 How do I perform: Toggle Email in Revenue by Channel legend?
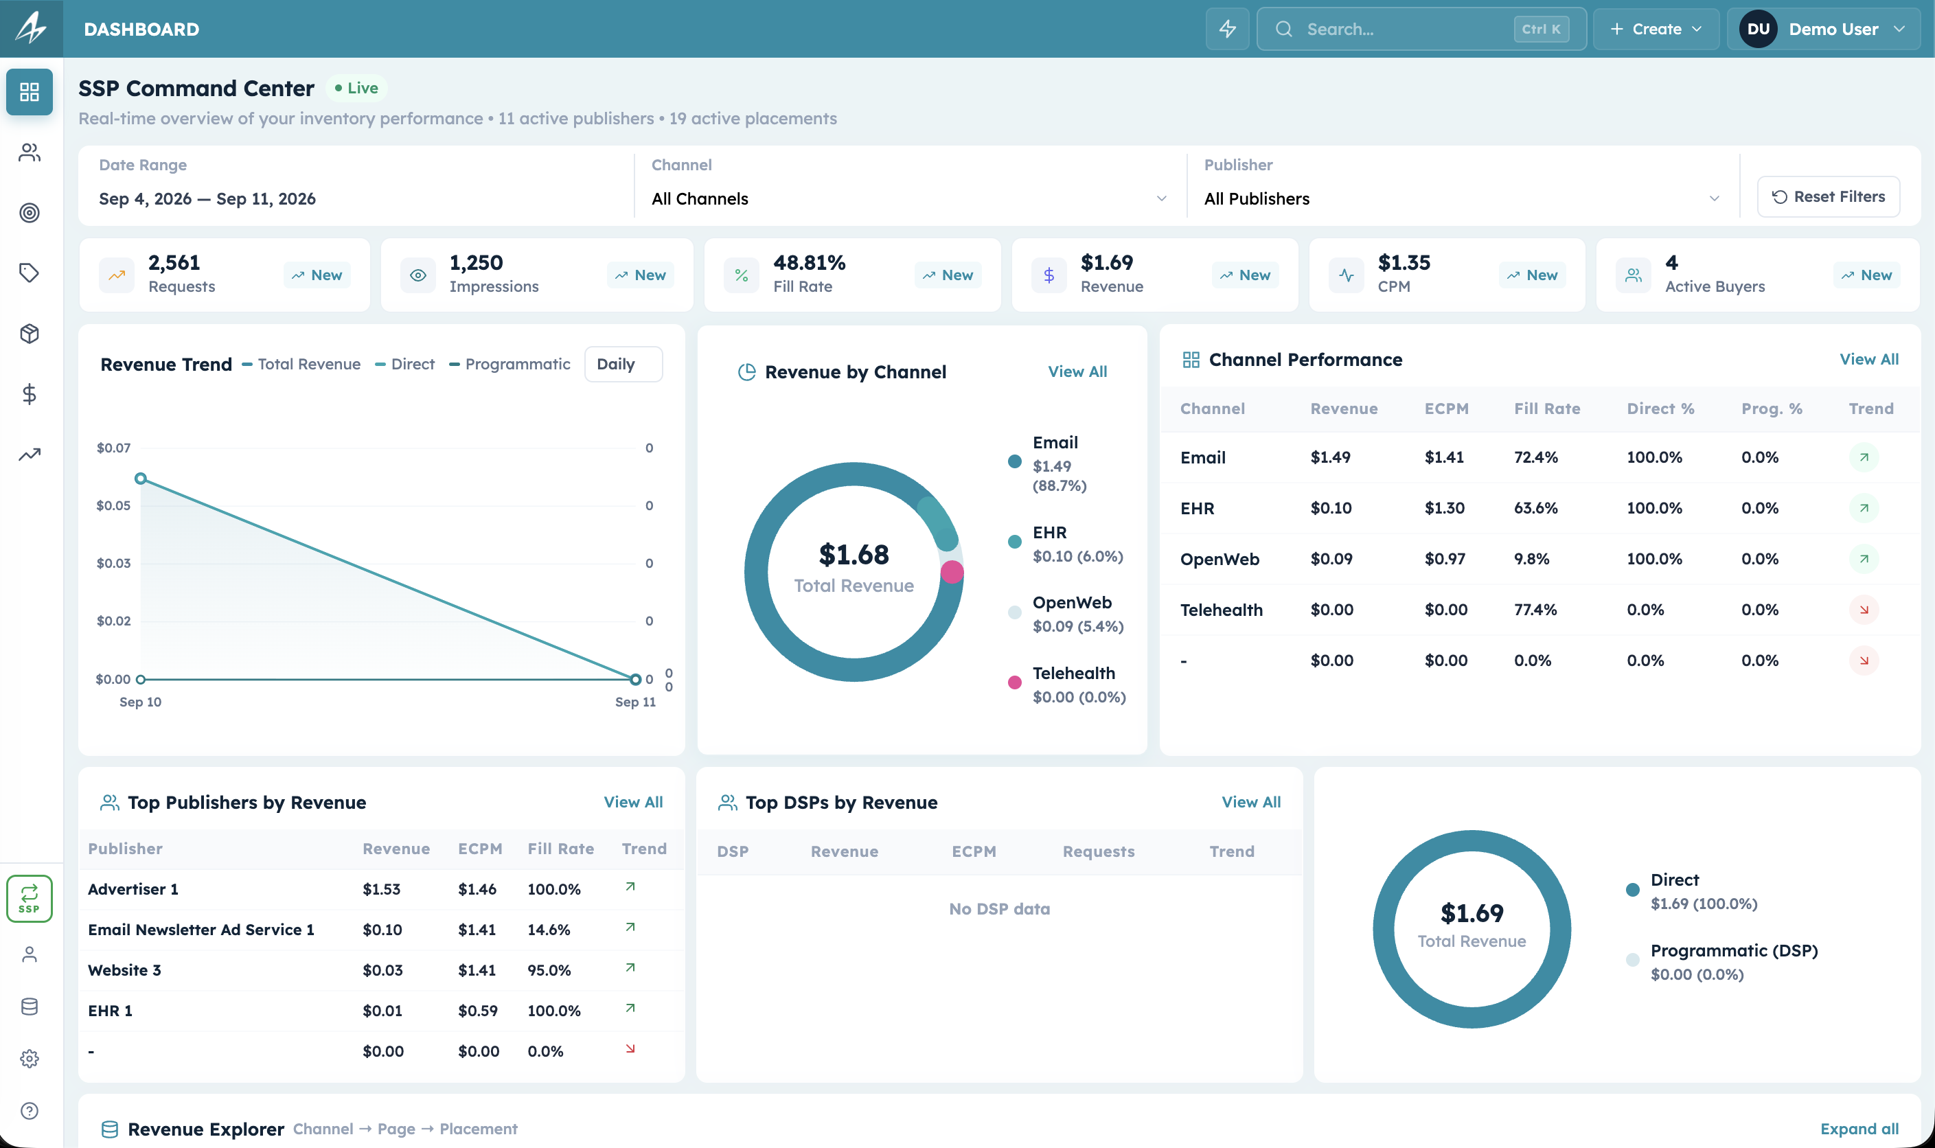pyautogui.click(x=1048, y=463)
